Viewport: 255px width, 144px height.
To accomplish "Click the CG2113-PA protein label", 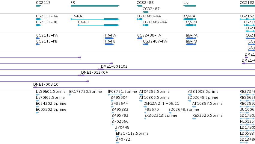I will (x=47, y=35).
